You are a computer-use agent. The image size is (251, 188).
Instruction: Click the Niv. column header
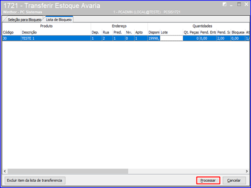[130, 32]
